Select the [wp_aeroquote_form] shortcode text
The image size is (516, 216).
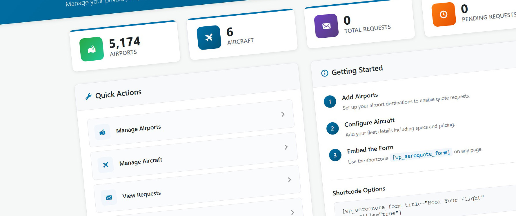(x=421, y=155)
